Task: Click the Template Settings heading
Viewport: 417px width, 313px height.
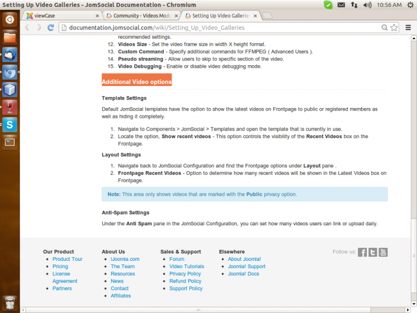Action: click(x=124, y=98)
